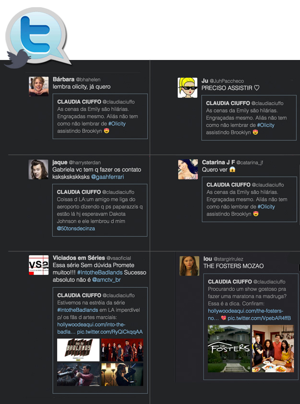Viewport: 300px width, 404px height.
Task: Open hollywoodeaqui.com/the-fosters link
Action: coord(245,311)
